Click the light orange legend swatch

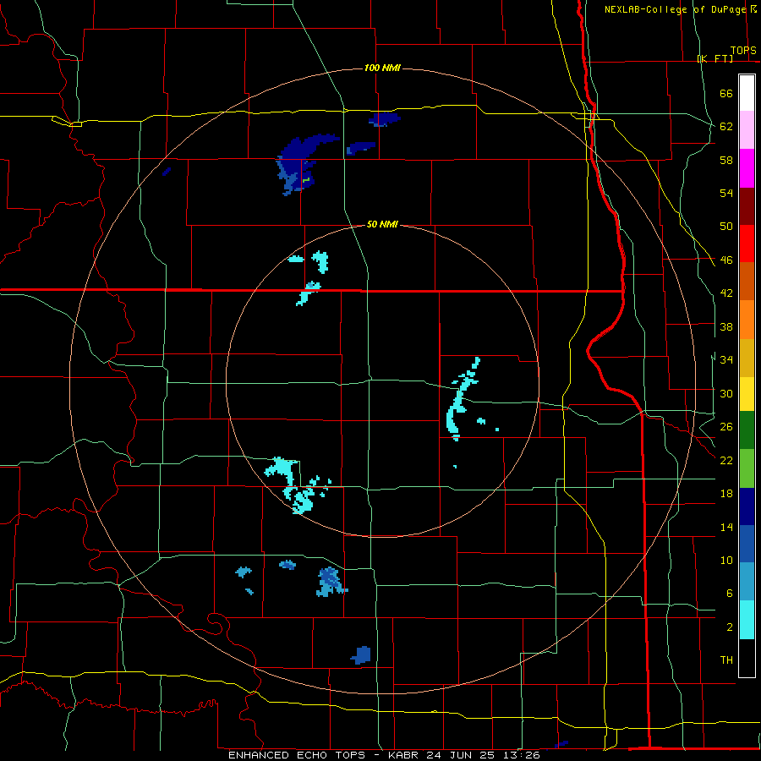coord(747,320)
